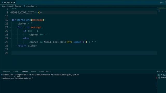Expand the folded MORSE_CODE_DICT block at line 8
166x93 pixels.
point(10,13)
